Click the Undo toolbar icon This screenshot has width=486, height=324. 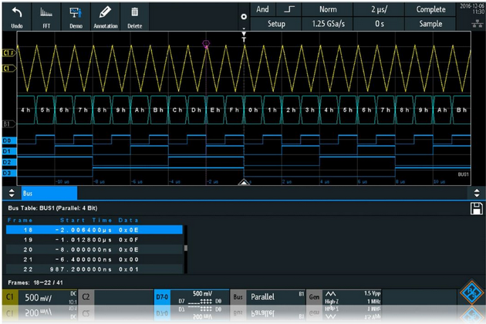17,18
